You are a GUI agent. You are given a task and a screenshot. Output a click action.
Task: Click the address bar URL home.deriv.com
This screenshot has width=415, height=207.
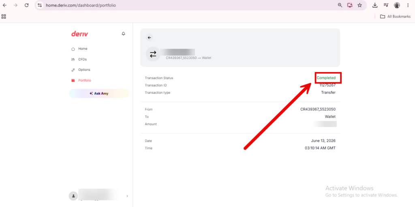(x=81, y=5)
